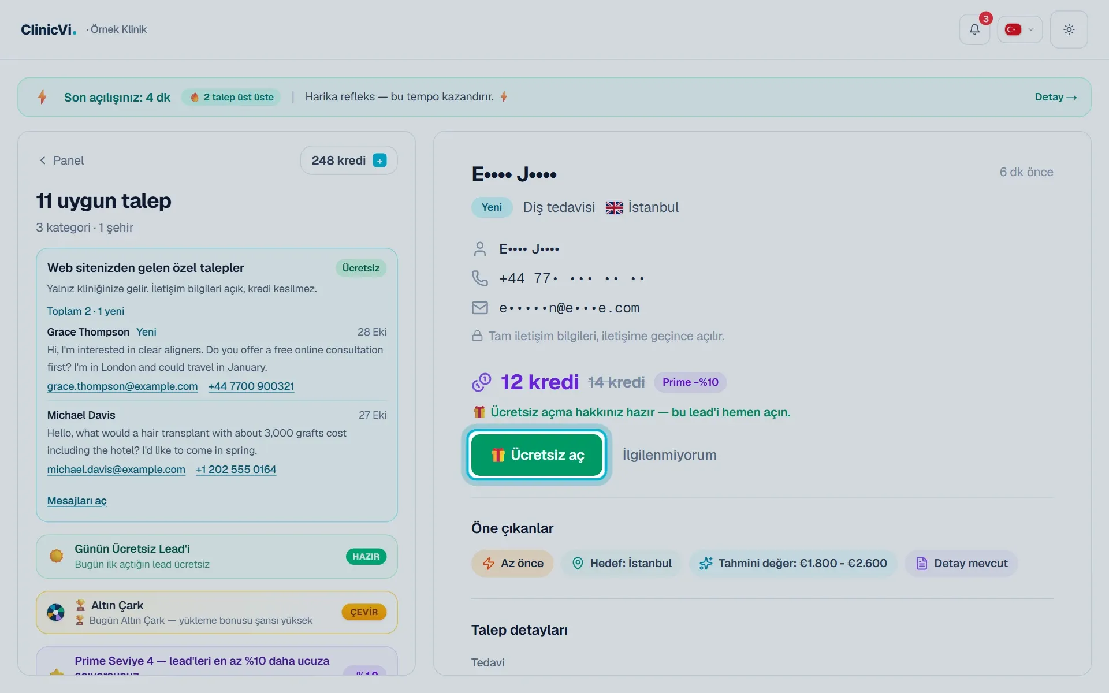
Task: Click the credit coins icon beside 12 kredi
Action: [481, 382]
